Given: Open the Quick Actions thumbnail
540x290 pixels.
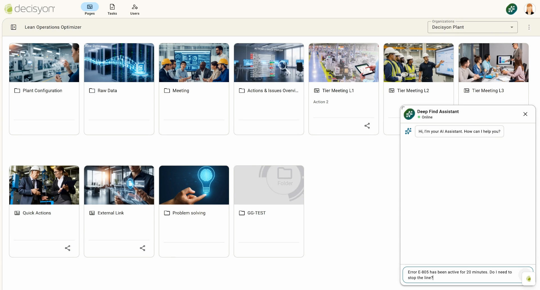Looking at the screenshot, I should (x=44, y=185).
